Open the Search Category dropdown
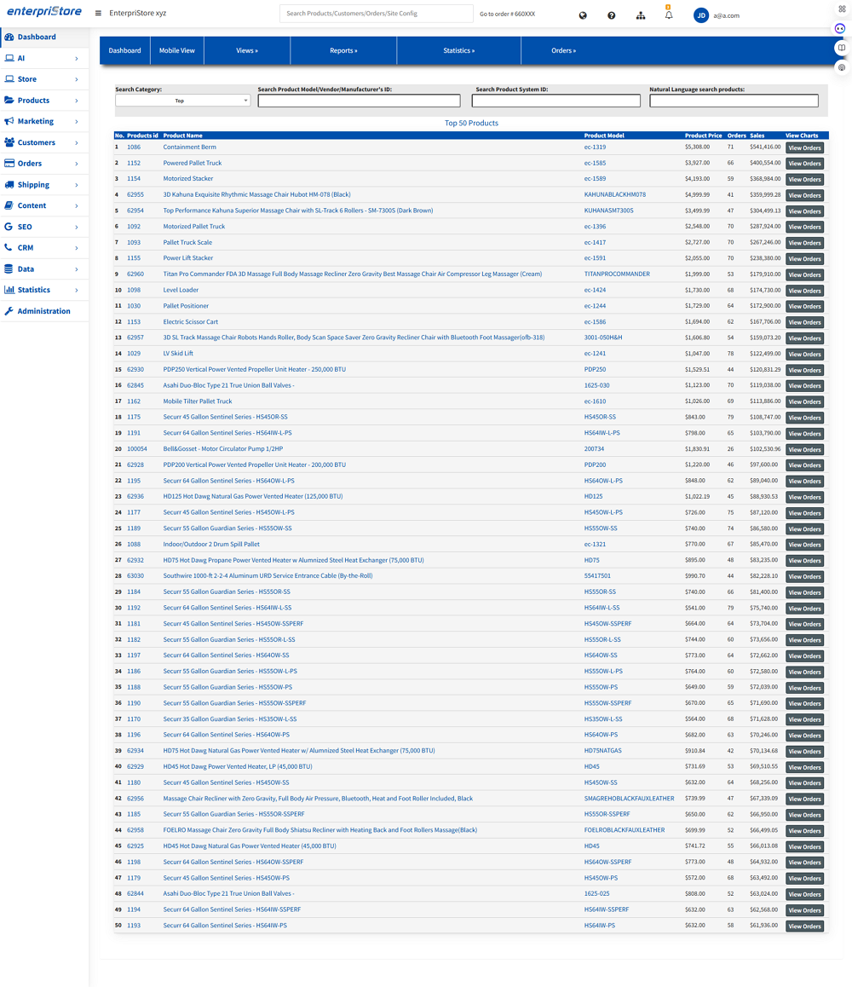852x987 pixels. pos(182,101)
